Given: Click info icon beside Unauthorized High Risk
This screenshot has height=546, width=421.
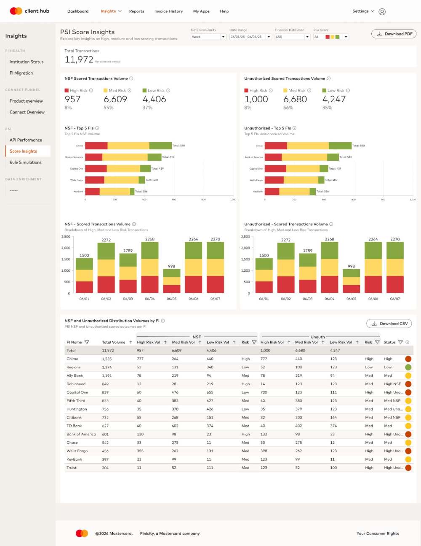Looking at the screenshot, I should (271, 90).
